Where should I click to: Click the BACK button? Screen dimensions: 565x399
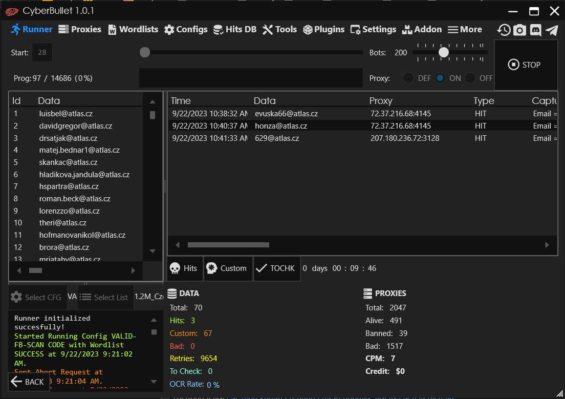(28, 382)
